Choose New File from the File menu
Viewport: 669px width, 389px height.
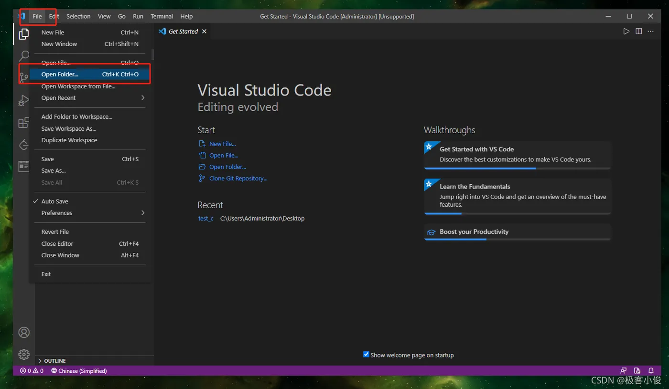coord(90,32)
